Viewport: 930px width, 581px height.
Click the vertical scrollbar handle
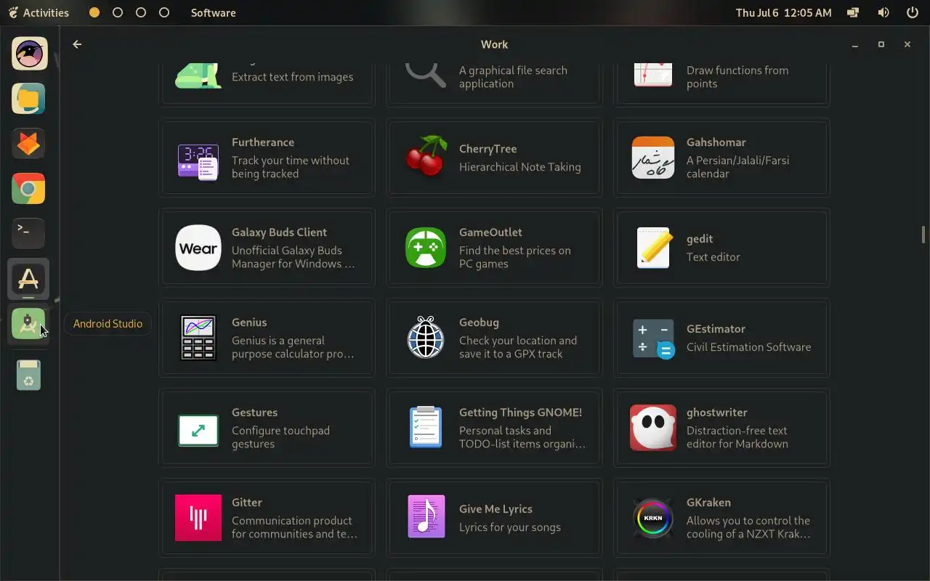(x=923, y=235)
